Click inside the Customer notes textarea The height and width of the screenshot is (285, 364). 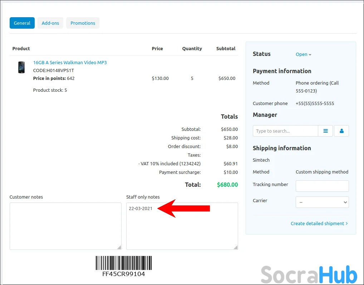[x=65, y=226]
